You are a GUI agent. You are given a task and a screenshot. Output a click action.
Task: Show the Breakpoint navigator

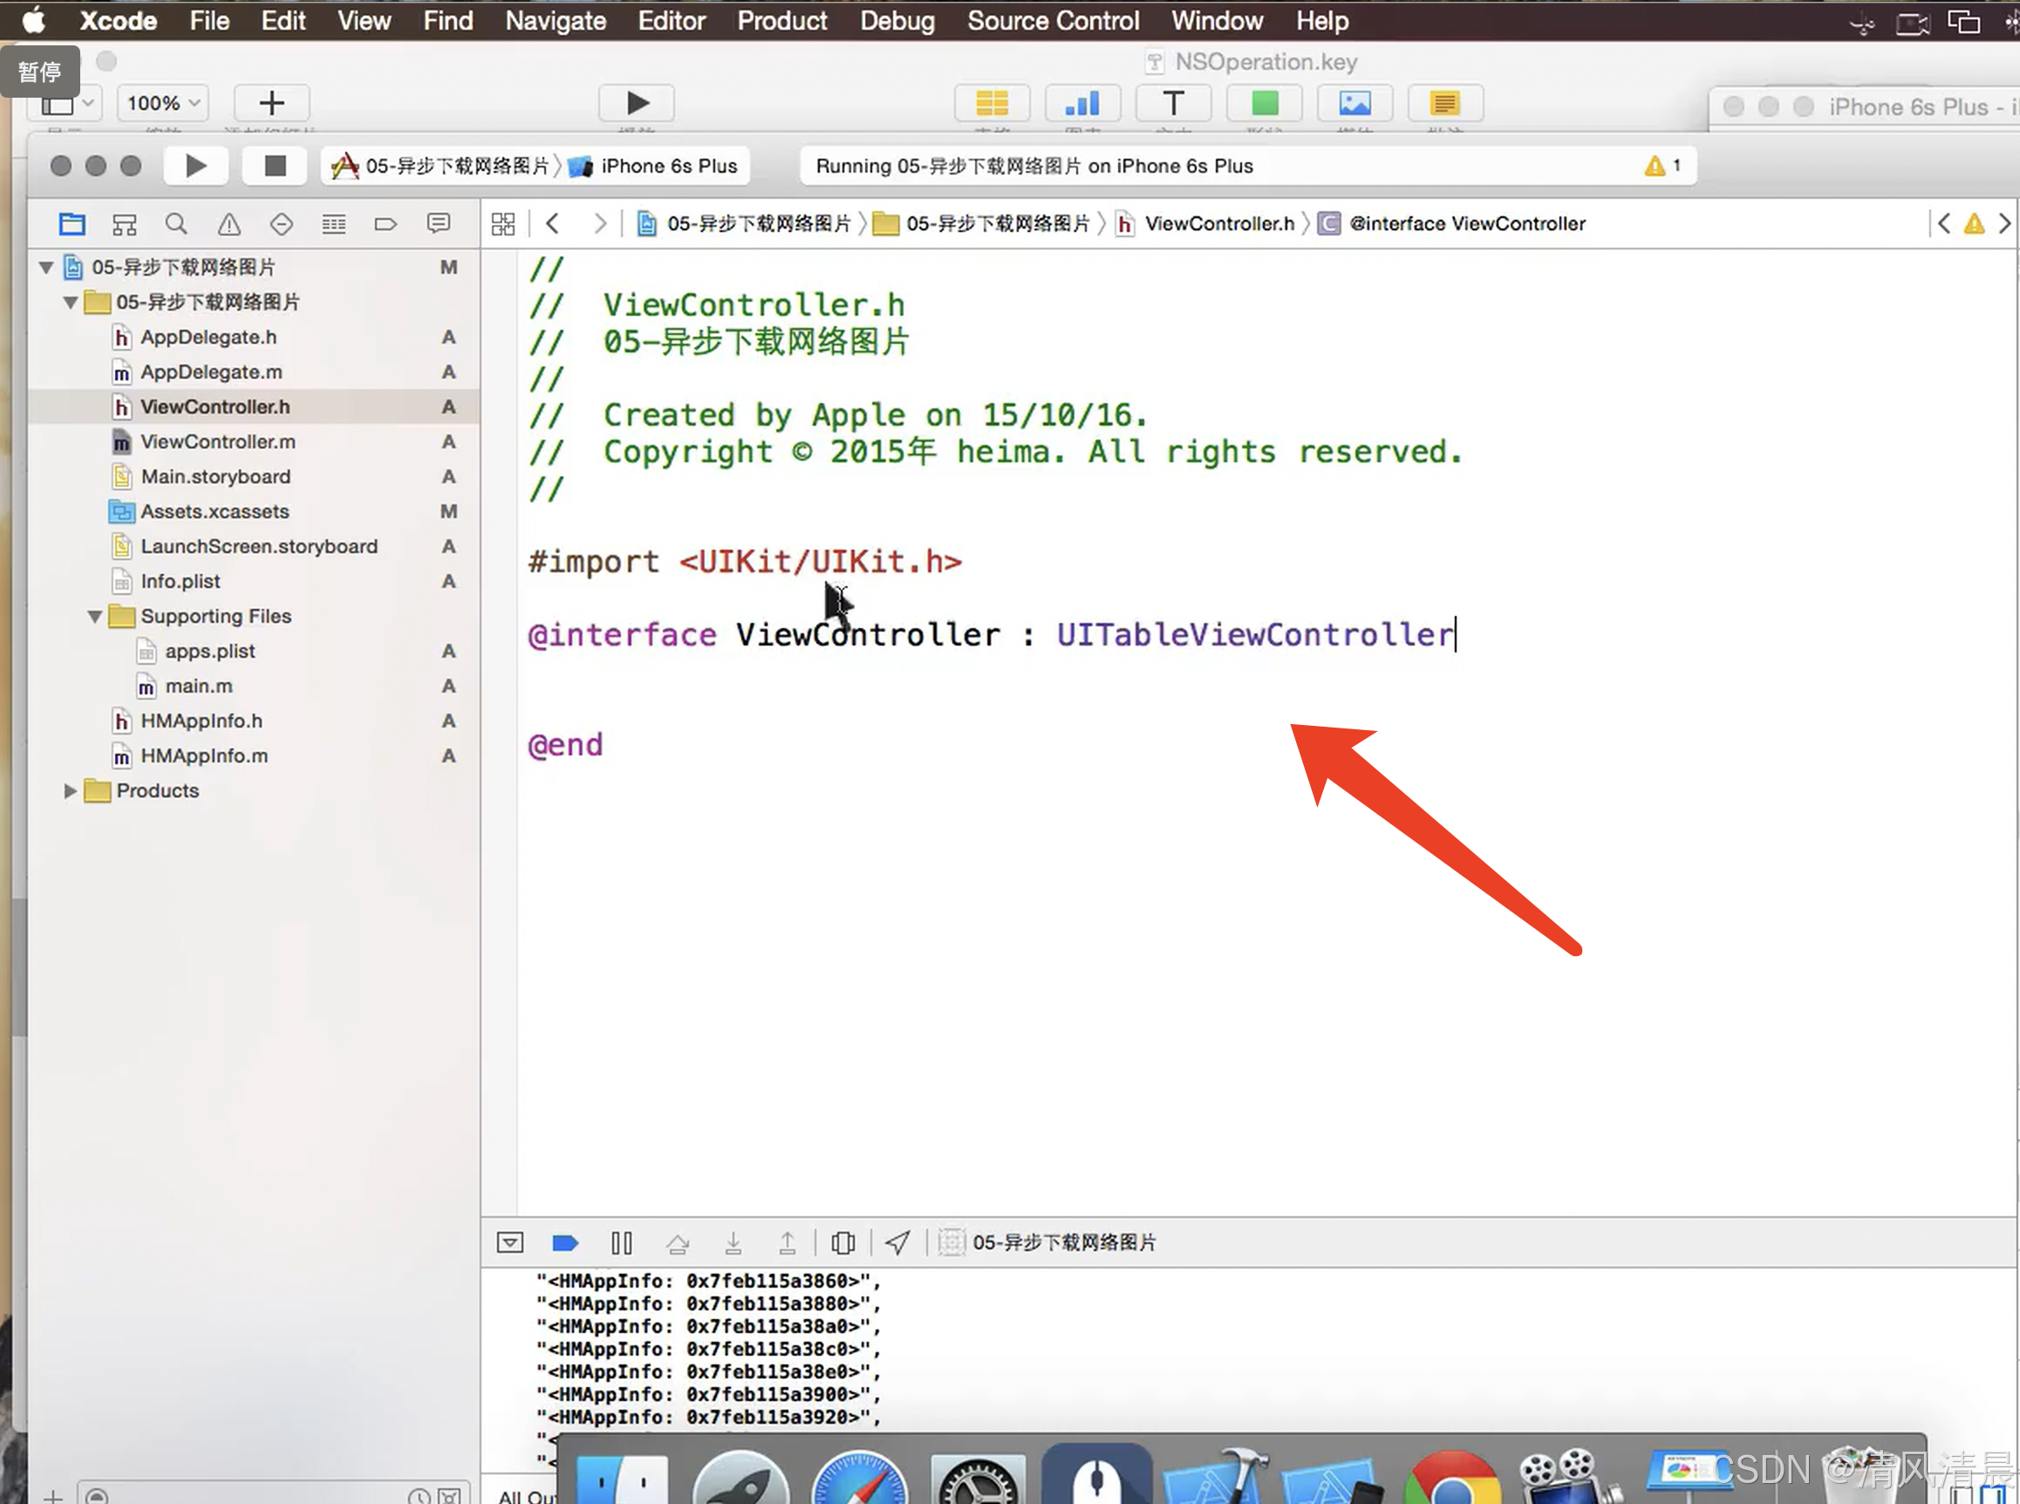[x=385, y=224]
